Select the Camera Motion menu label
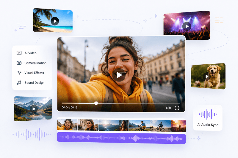 35,63
